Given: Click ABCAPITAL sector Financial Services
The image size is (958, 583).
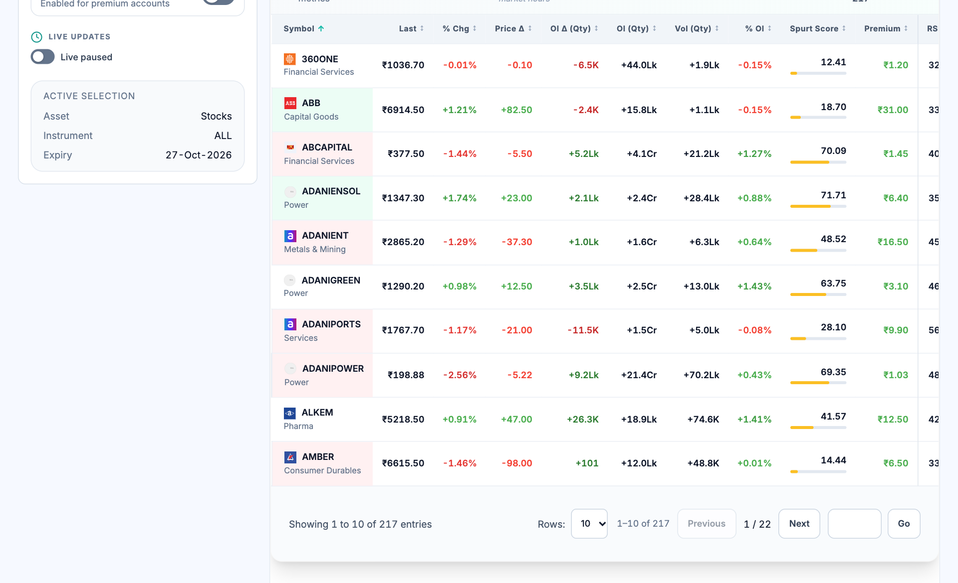Looking at the screenshot, I should 319,161.
